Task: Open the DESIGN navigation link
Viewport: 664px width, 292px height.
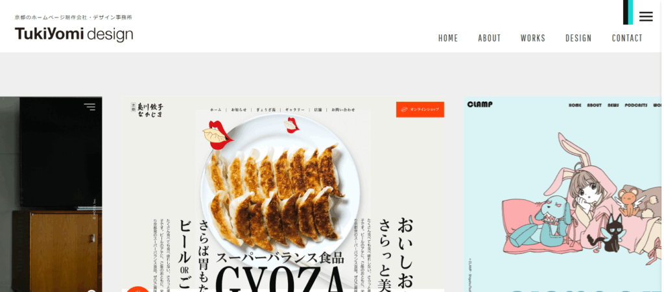Action: [x=578, y=38]
